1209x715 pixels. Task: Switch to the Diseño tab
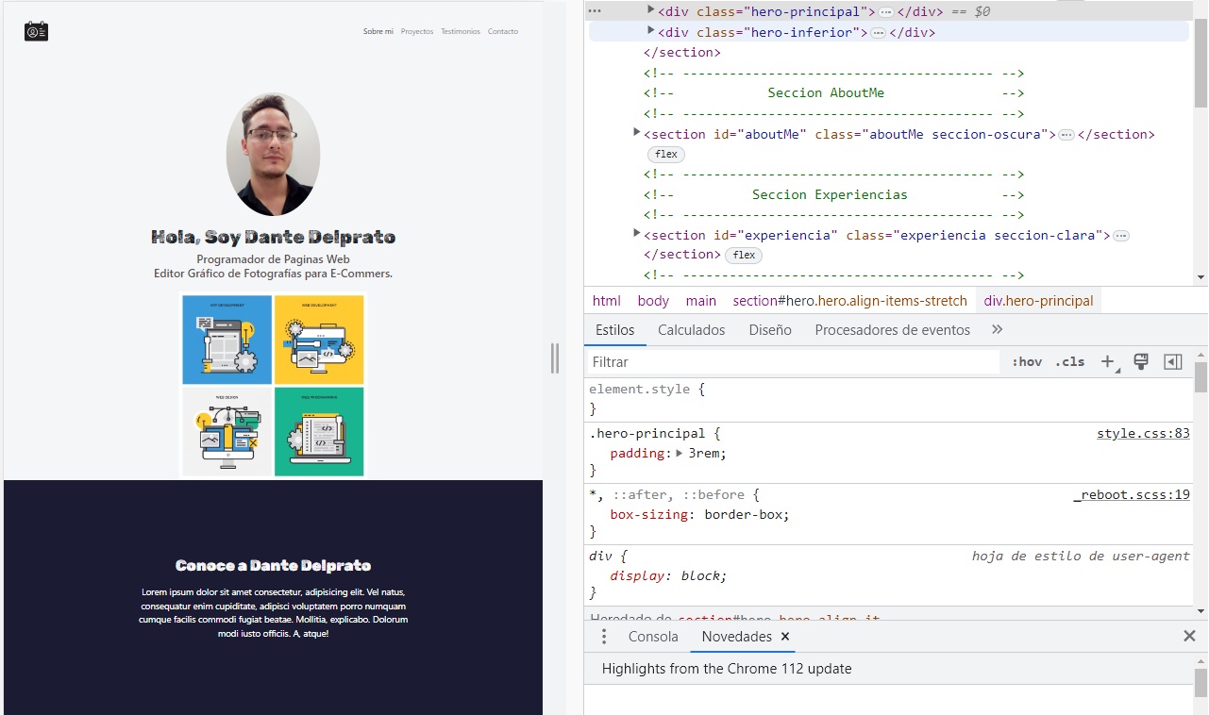[x=770, y=330]
